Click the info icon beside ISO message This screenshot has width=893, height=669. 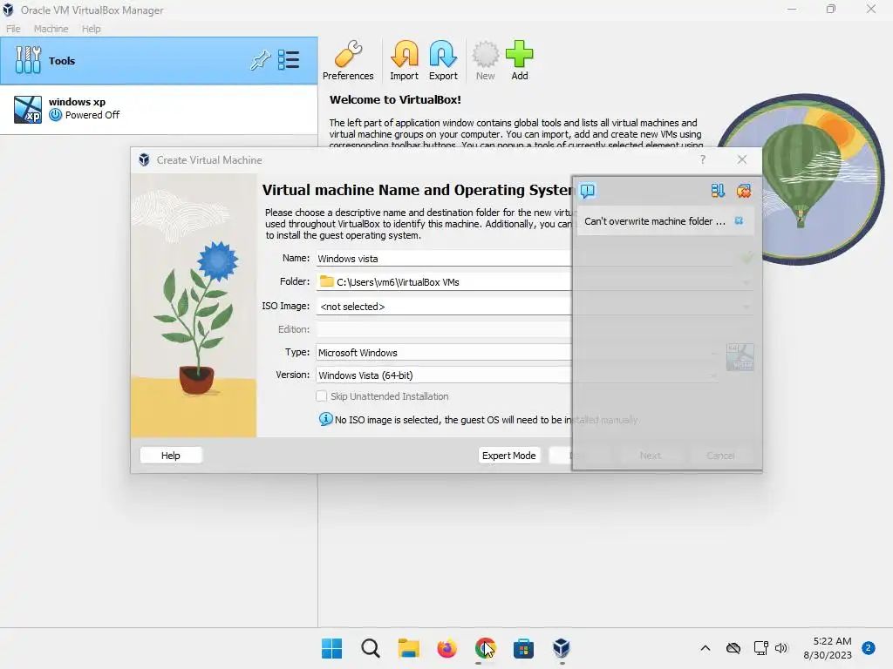click(325, 419)
